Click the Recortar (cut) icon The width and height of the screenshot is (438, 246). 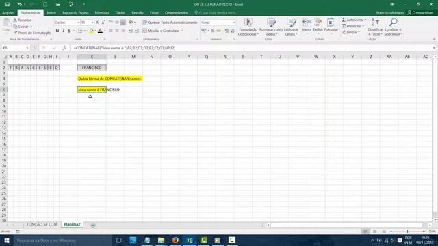pyautogui.click(x=15, y=20)
